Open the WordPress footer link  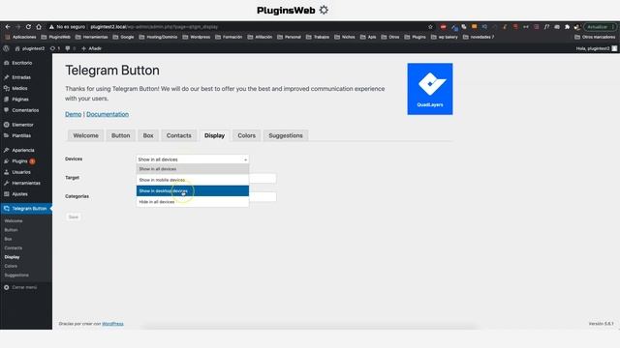tap(112, 324)
